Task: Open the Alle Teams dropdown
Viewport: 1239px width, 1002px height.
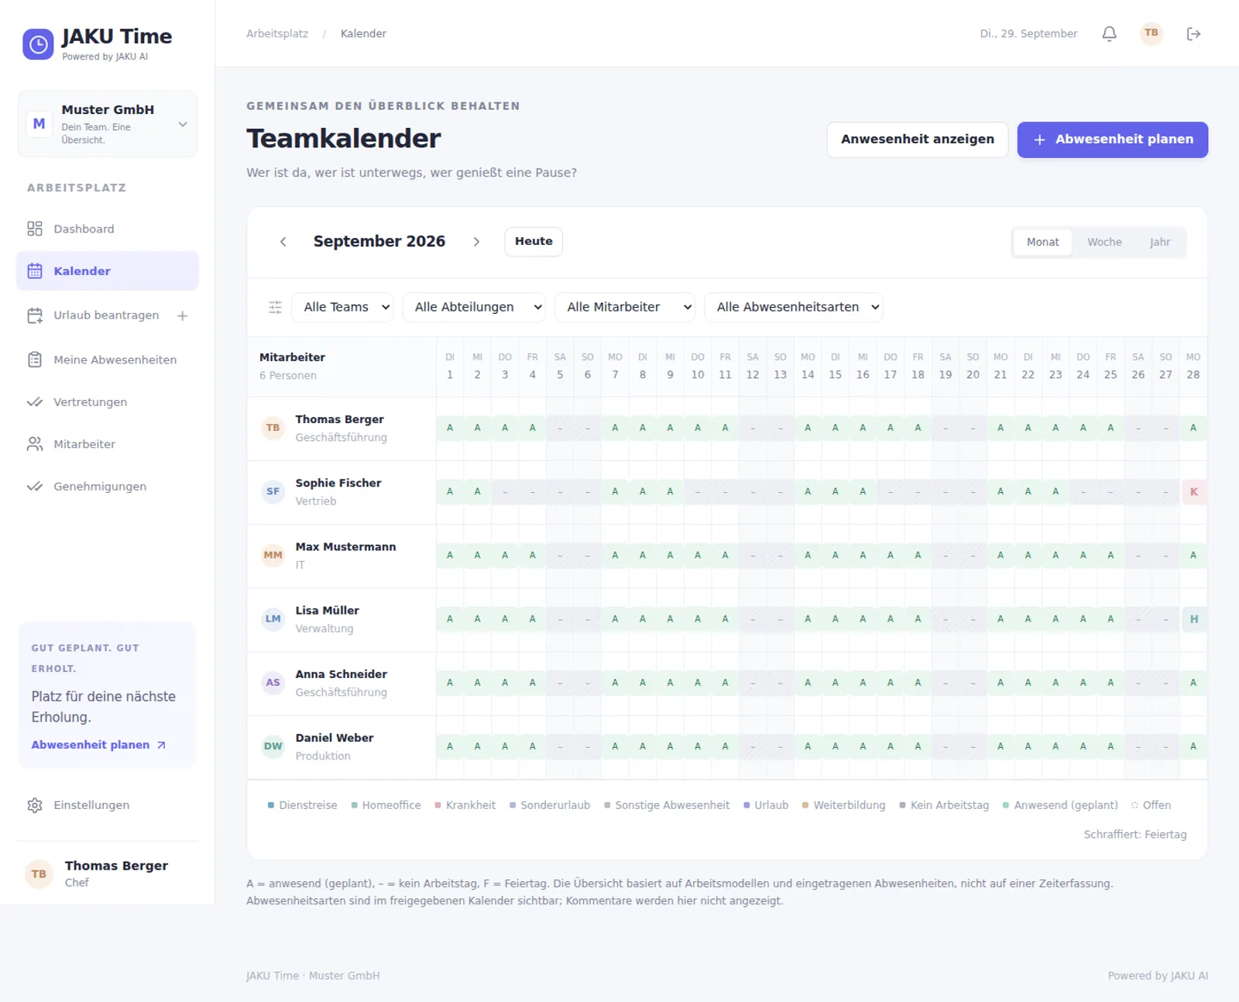Action: click(x=342, y=307)
